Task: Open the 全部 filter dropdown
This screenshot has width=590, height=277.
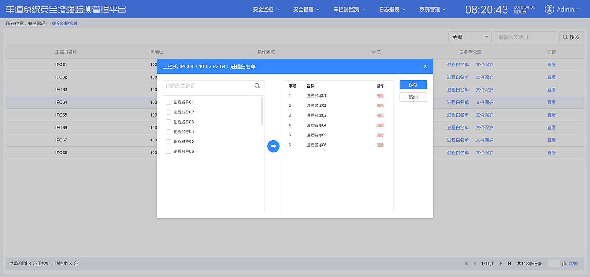Action: pos(470,37)
